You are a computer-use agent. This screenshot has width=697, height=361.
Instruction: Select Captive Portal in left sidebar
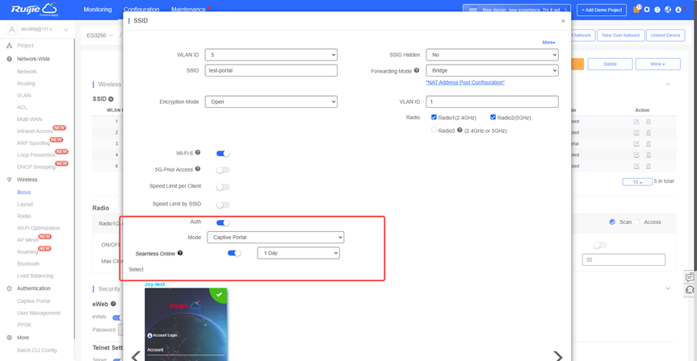tap(33, 301)
